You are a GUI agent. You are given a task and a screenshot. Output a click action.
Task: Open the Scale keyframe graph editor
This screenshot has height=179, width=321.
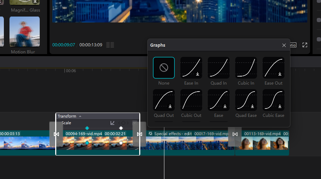[x=113, y=123]
